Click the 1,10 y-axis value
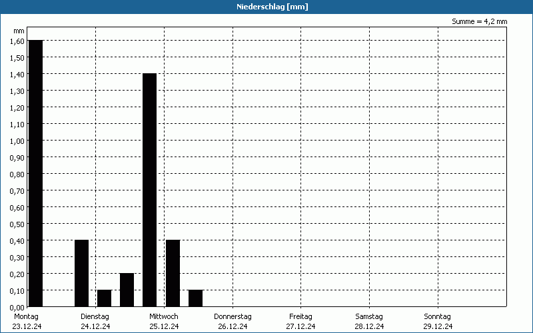 pyautogui.click(x=17, y=125)
